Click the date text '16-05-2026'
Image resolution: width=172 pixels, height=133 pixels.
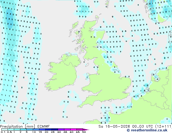pyautogui.click(x=118, y=126)
